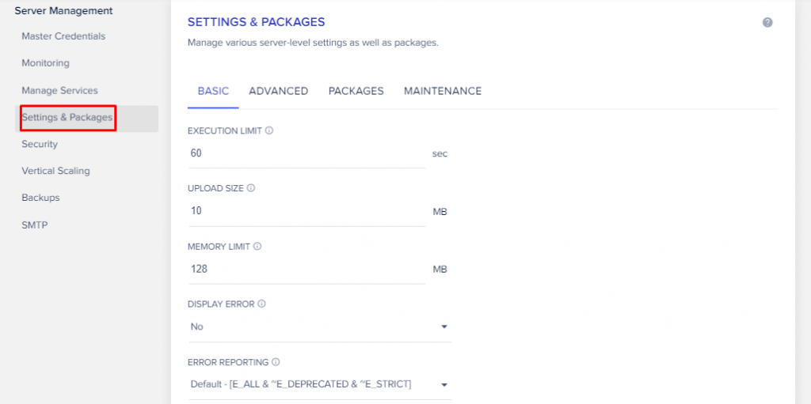The width and height of the screenshot is (811, 404).
Task: Click info icon next to Display Error
Action: [261, 304]
